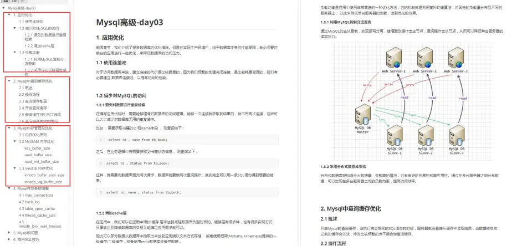Click the heading 1.1 使用连接池 in document
522x246 pixels.
111,63
